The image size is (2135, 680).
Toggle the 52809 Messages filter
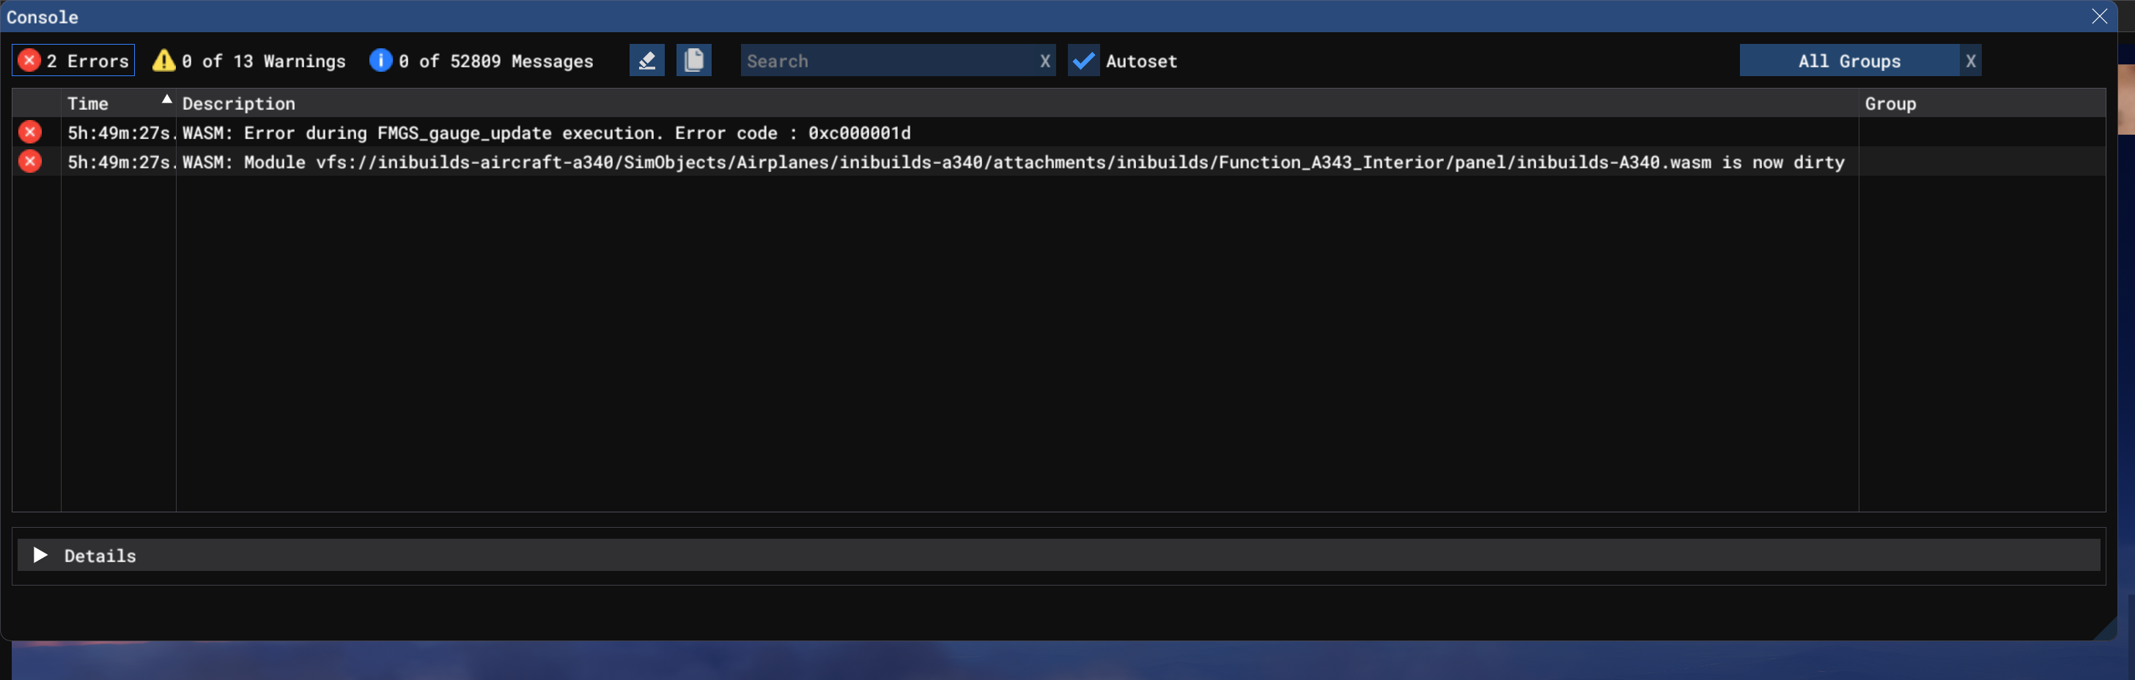click(x=482, y=61)
